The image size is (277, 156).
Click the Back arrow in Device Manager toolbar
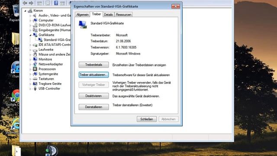click(x=25, y=3)
